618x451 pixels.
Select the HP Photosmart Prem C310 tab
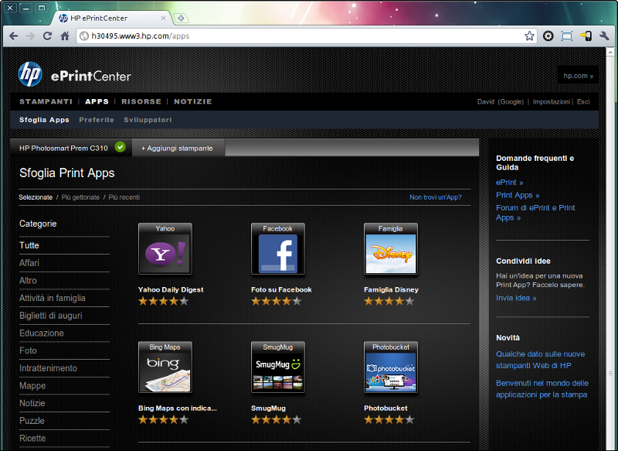71,148
